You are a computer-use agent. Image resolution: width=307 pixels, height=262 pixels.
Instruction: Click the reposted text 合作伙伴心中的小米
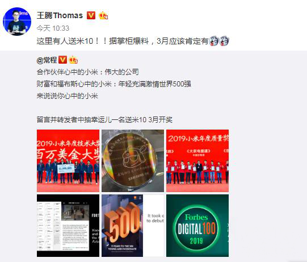click(67, 72)
